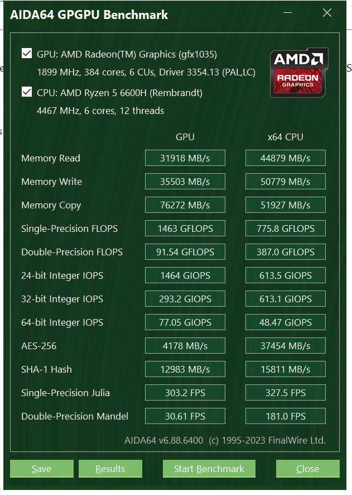Click CPU SHA-1 15811 MB/s result
The image size is (352, 495).
pyautogui.click(x=286, y=369)
